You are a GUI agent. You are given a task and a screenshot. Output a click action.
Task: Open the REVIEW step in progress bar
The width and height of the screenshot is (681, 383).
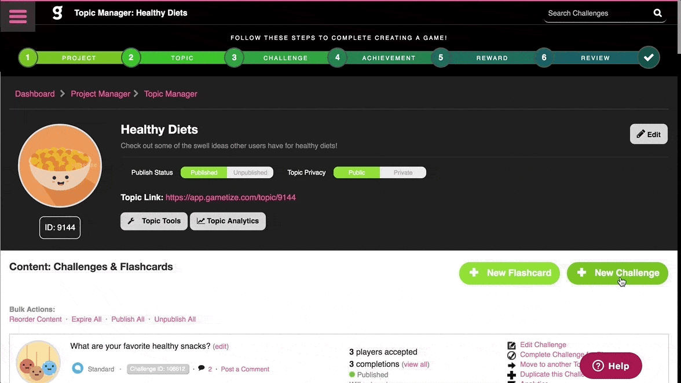coord(595,58)
